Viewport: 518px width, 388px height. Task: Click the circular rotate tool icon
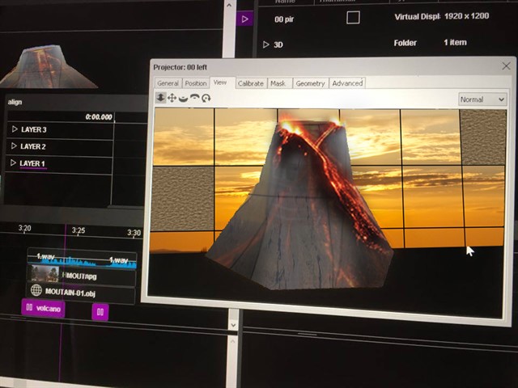pyautogui.click(x=206, y=98)
